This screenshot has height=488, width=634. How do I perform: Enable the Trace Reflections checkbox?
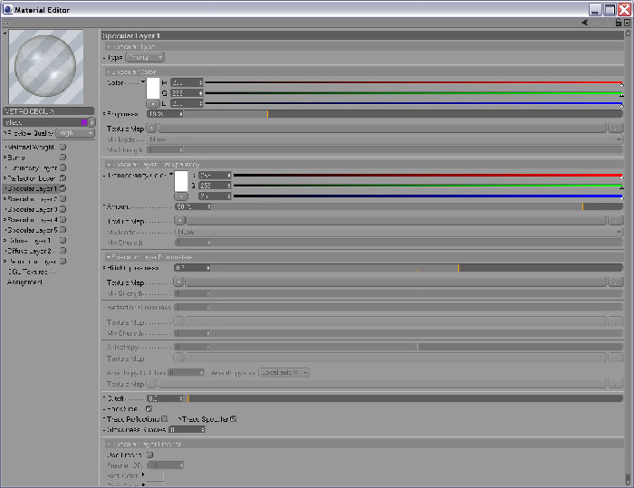pyautogui.click(x=165, y=419)
